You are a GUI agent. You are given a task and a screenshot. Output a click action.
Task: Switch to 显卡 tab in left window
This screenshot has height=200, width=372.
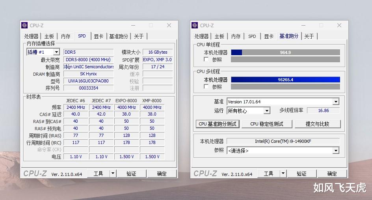click(x=99, y=36)
